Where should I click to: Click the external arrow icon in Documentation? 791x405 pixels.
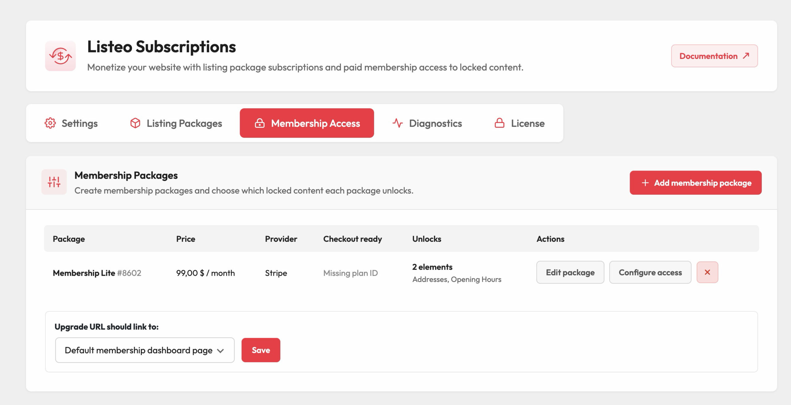click(746, 56)
